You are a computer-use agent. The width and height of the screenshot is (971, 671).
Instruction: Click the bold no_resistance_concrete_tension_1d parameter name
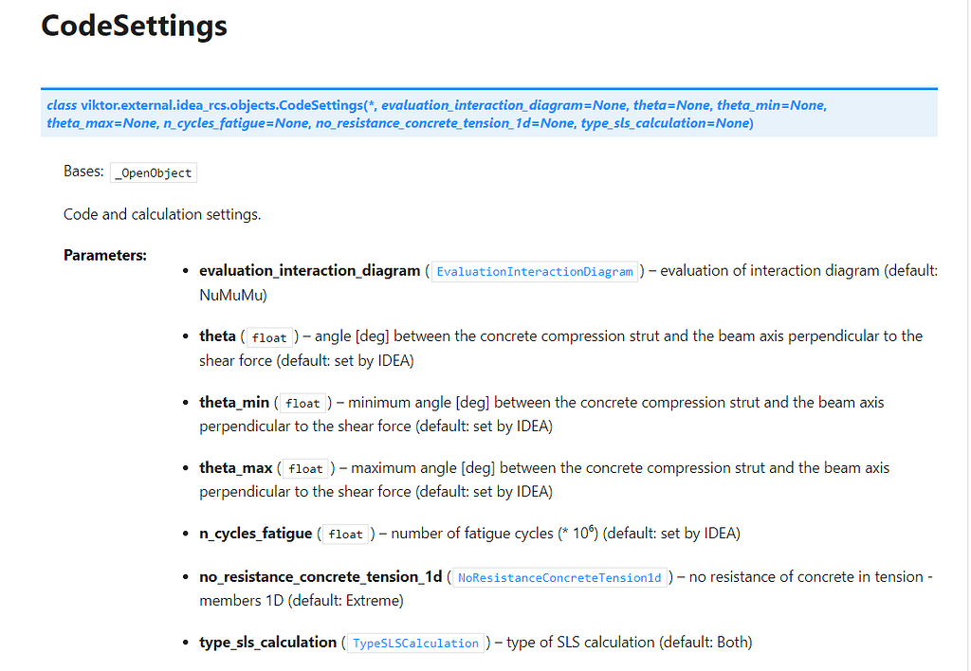click(x=321, y=576)
